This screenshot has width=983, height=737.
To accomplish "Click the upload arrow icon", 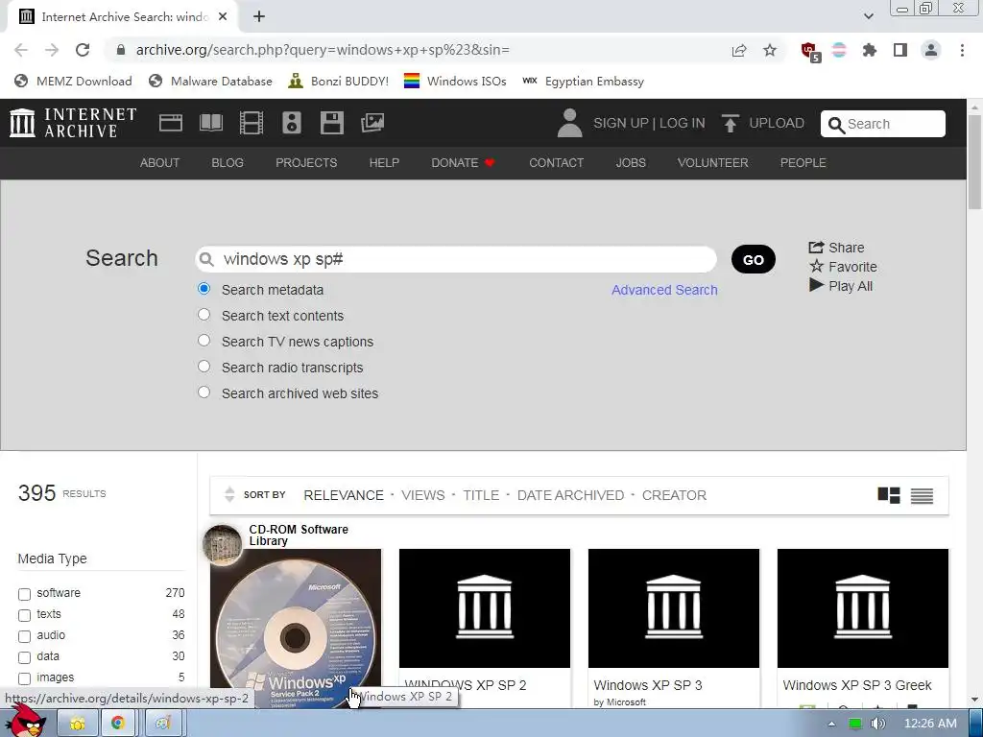I will tap(730, 123).
